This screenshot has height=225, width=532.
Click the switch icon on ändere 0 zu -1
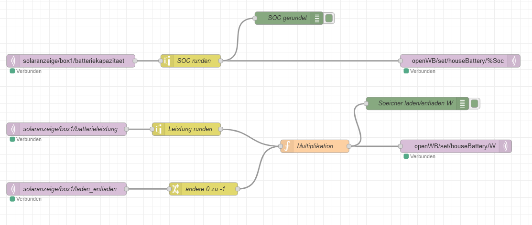tap(176, 189)
